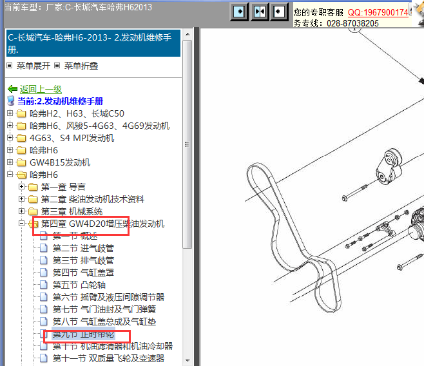This screenshot has height=366, width=424.
Task: Expand 第一章 导言 chapter
Action: (22, 186)
